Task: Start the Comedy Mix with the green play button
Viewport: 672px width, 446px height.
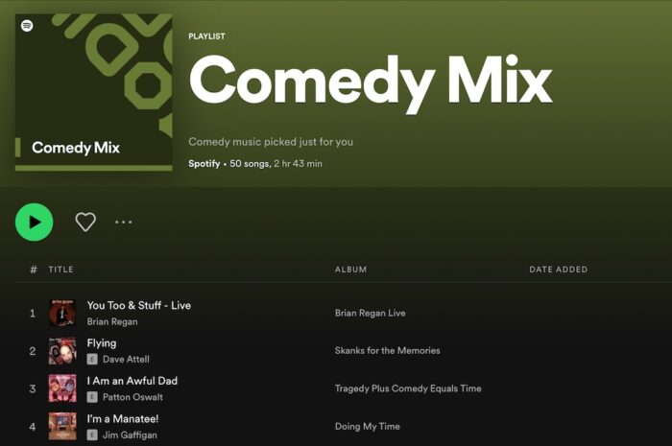Action: pyautogui.click(x=35, y=222)
